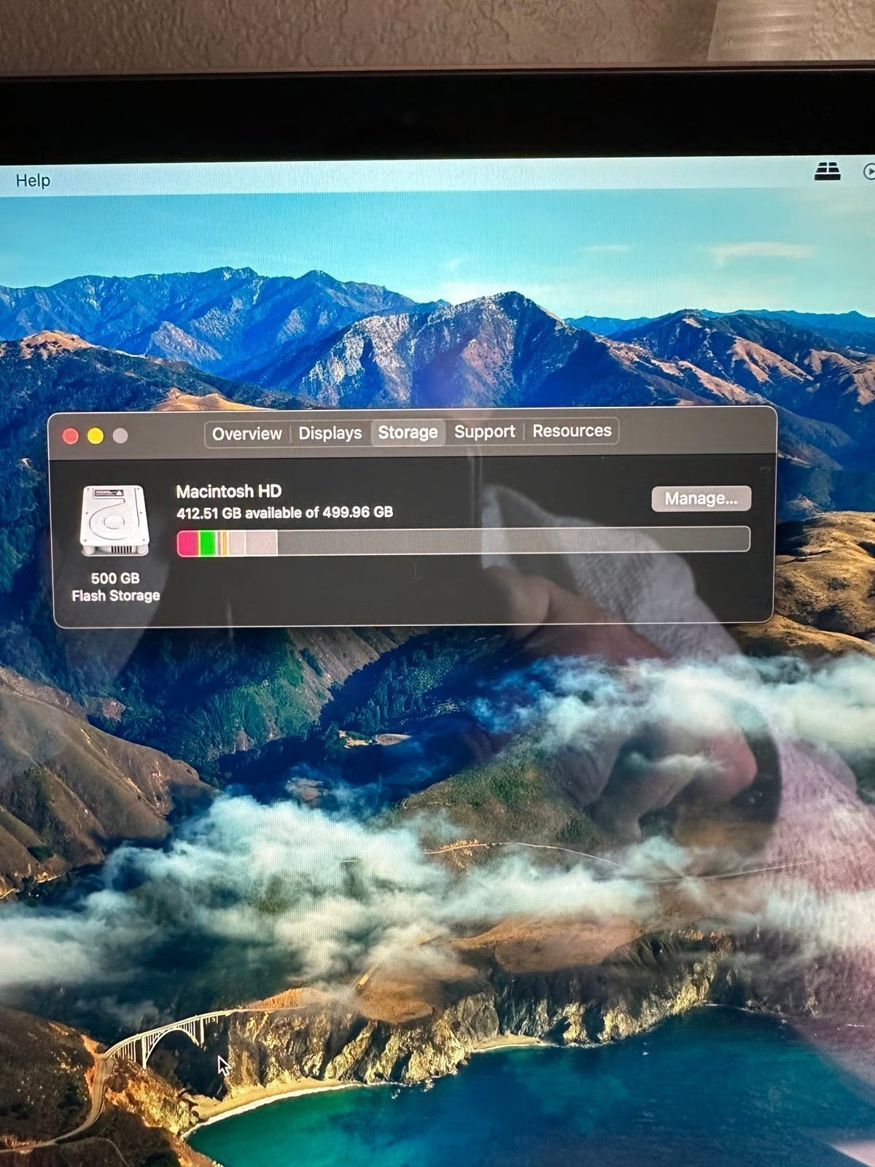Open the Help menu in the menu bar
The image size is (875, 1167).
coord(33,180)
